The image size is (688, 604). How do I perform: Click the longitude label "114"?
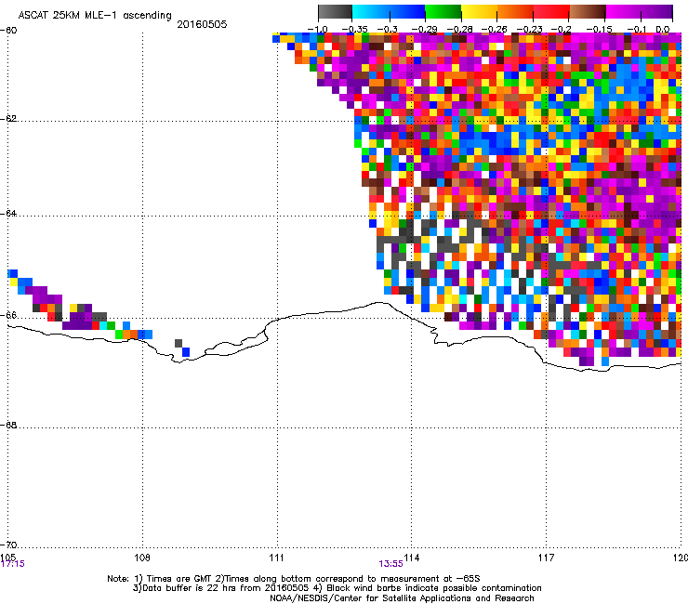click(x=412, y=558)
